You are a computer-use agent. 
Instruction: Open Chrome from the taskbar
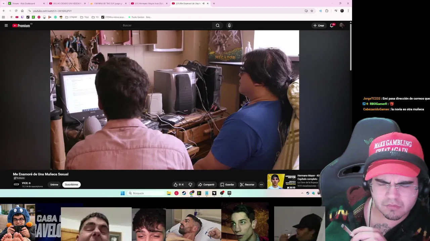pyautogui.click(x=191, y=193)
